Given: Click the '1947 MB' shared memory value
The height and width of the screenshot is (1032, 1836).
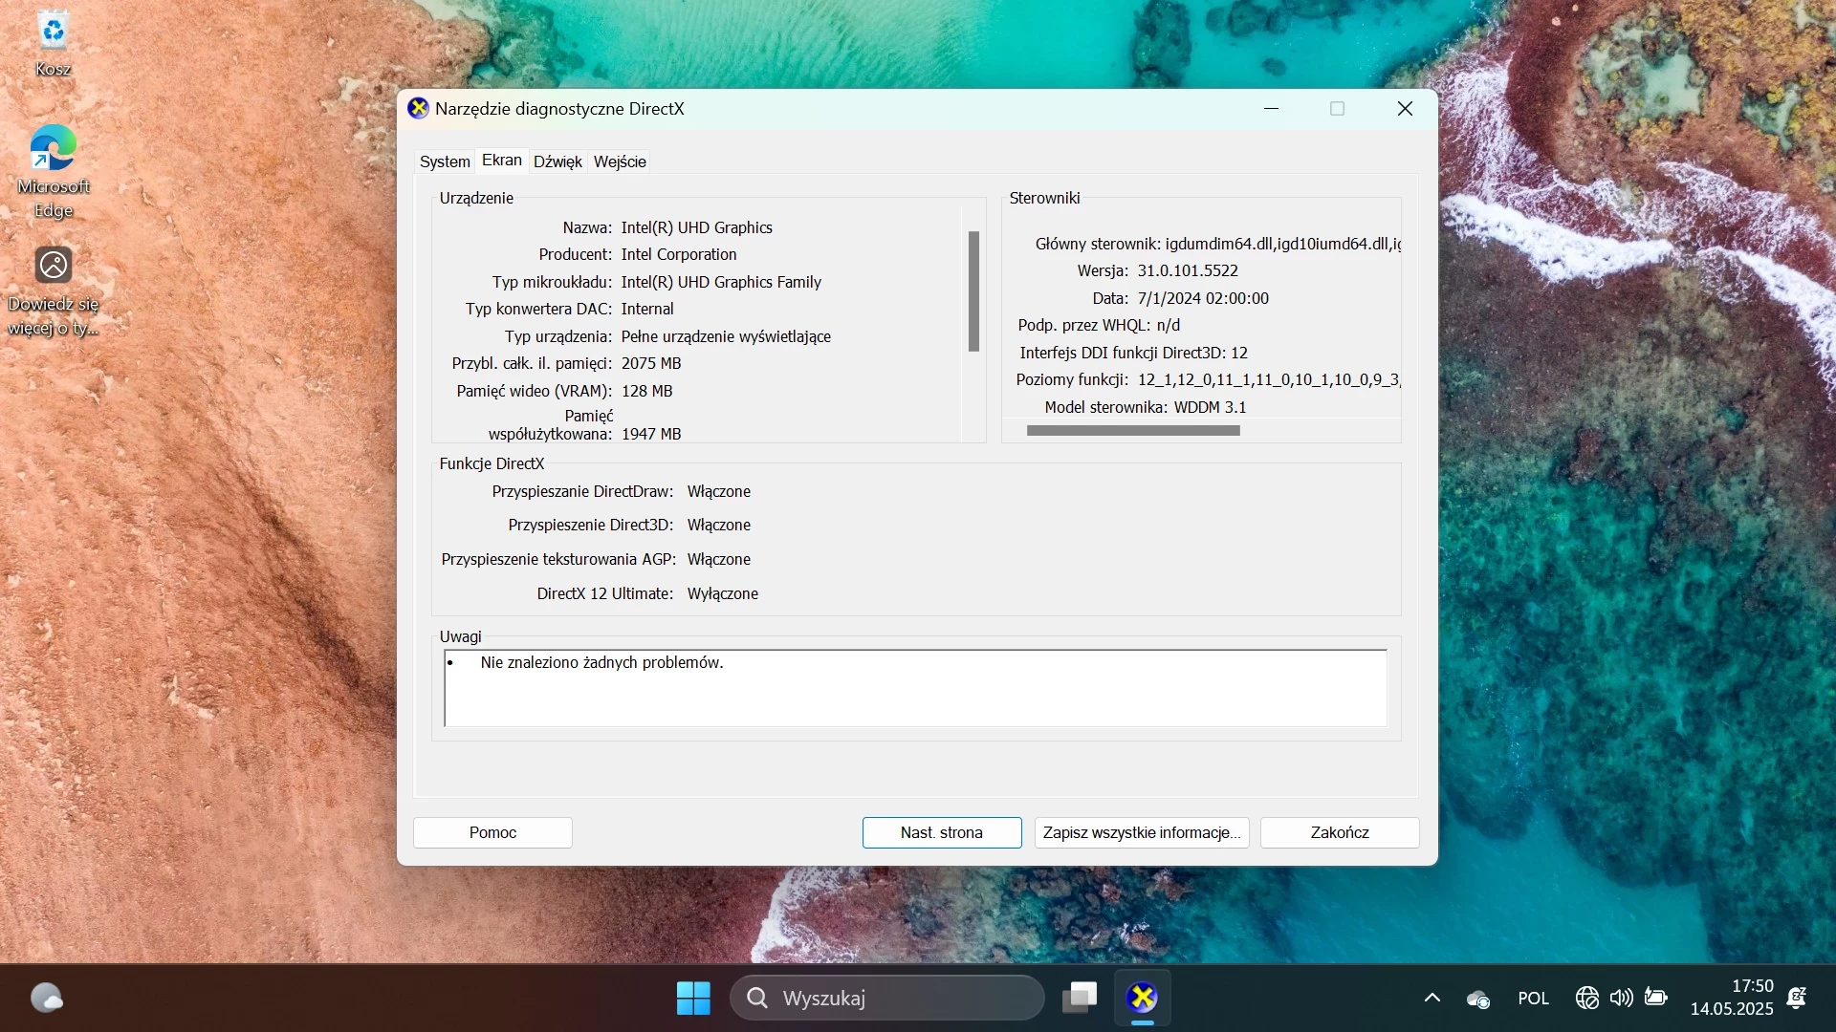Looking at the screenshot, I should tap(651, 434).
